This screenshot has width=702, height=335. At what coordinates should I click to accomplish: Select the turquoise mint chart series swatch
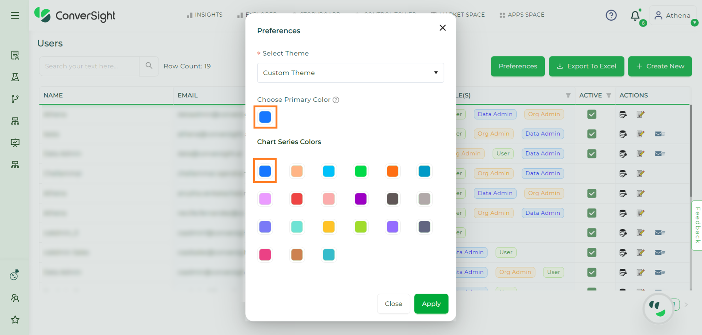[x=297, y=227]
